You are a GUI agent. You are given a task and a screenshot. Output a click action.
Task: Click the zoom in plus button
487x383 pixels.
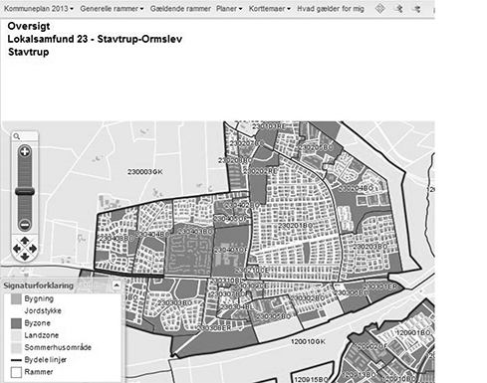pyautogui.click(x=25, y=152)
